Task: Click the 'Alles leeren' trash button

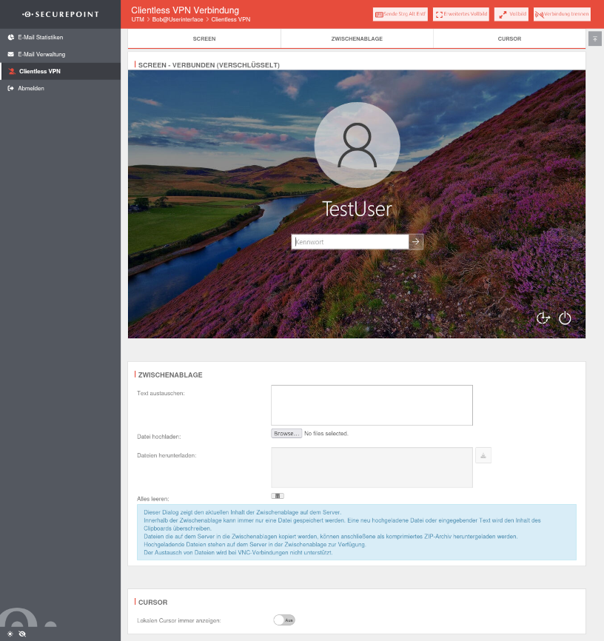Action: point(278,496)
